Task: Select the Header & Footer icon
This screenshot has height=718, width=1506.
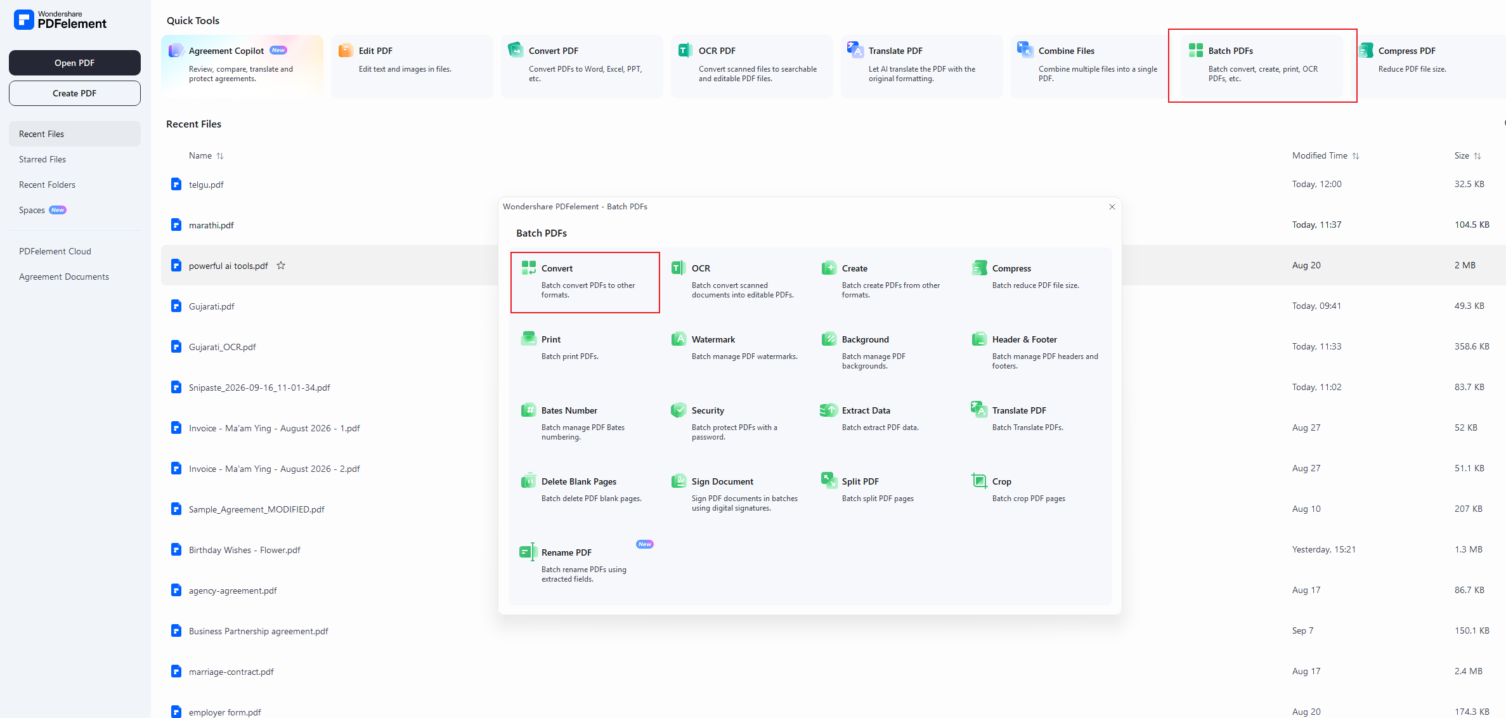Action: coord(979,339)
